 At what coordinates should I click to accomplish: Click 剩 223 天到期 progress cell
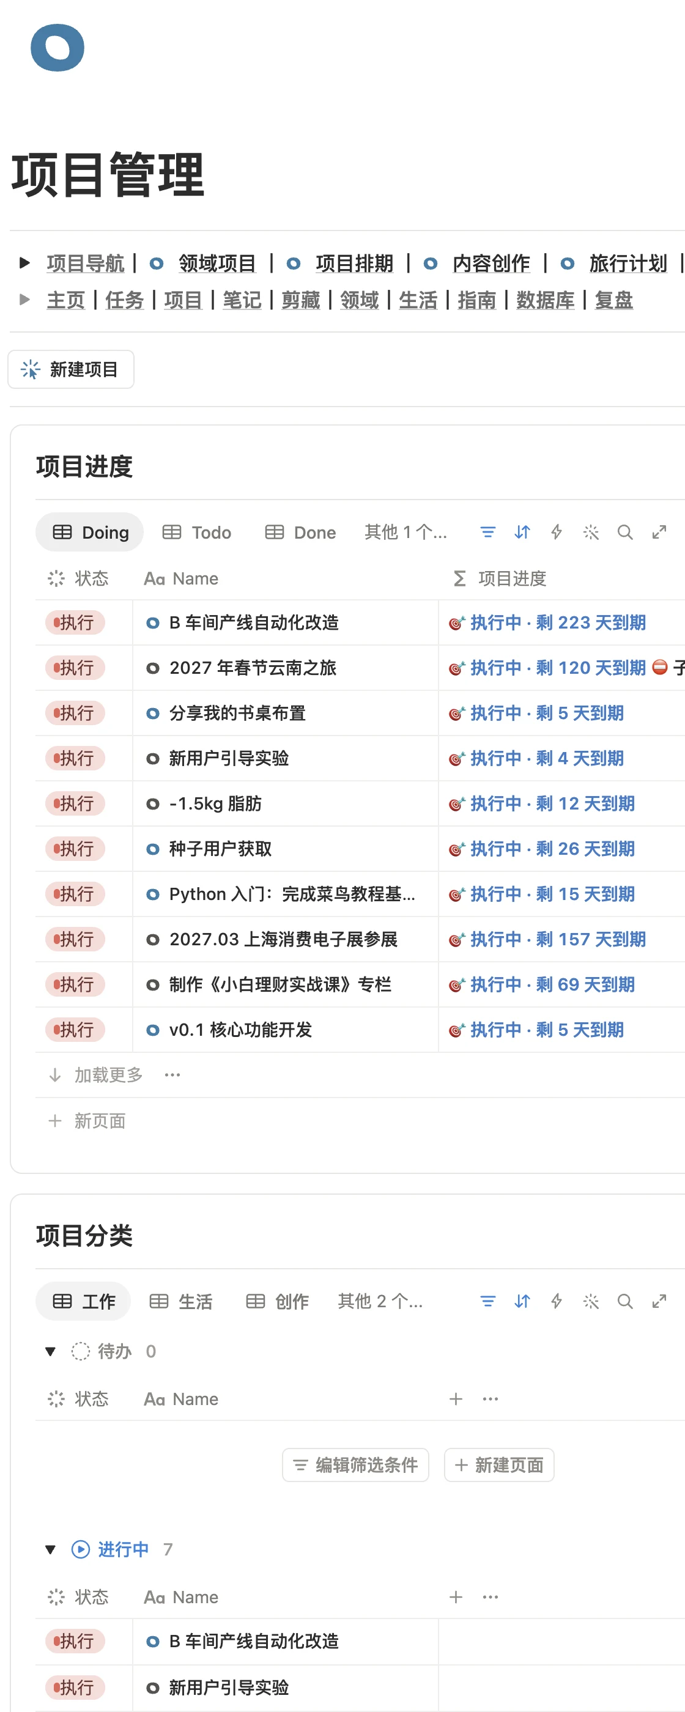[547, 622]
